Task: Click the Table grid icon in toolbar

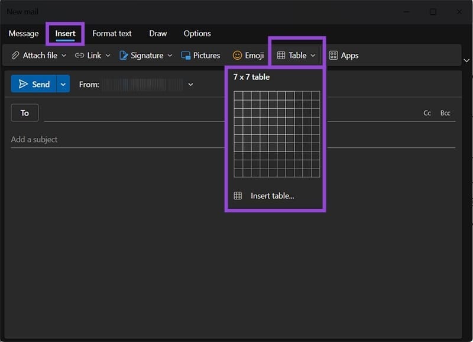Action: click(x=281, y=56)
